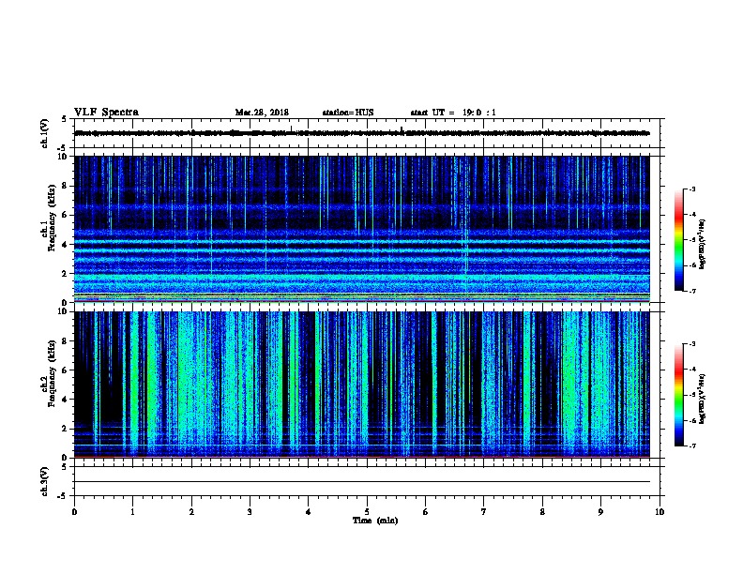Click tick label "4" on the time axis
743x574 pixels.
tap(309, 512)
